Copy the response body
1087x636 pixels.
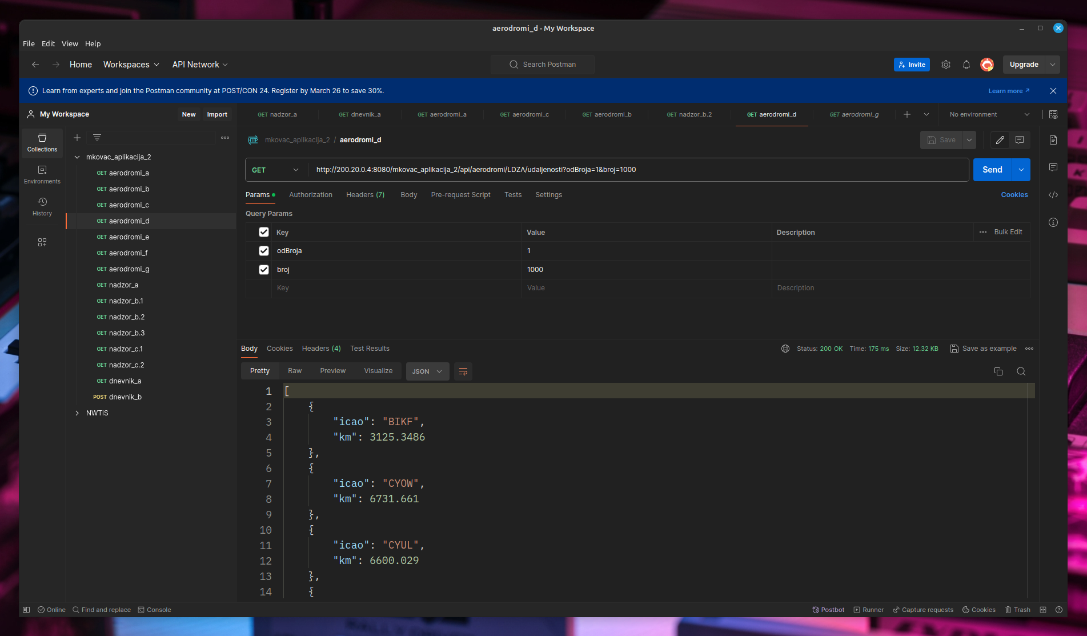(x=998, y=371)
